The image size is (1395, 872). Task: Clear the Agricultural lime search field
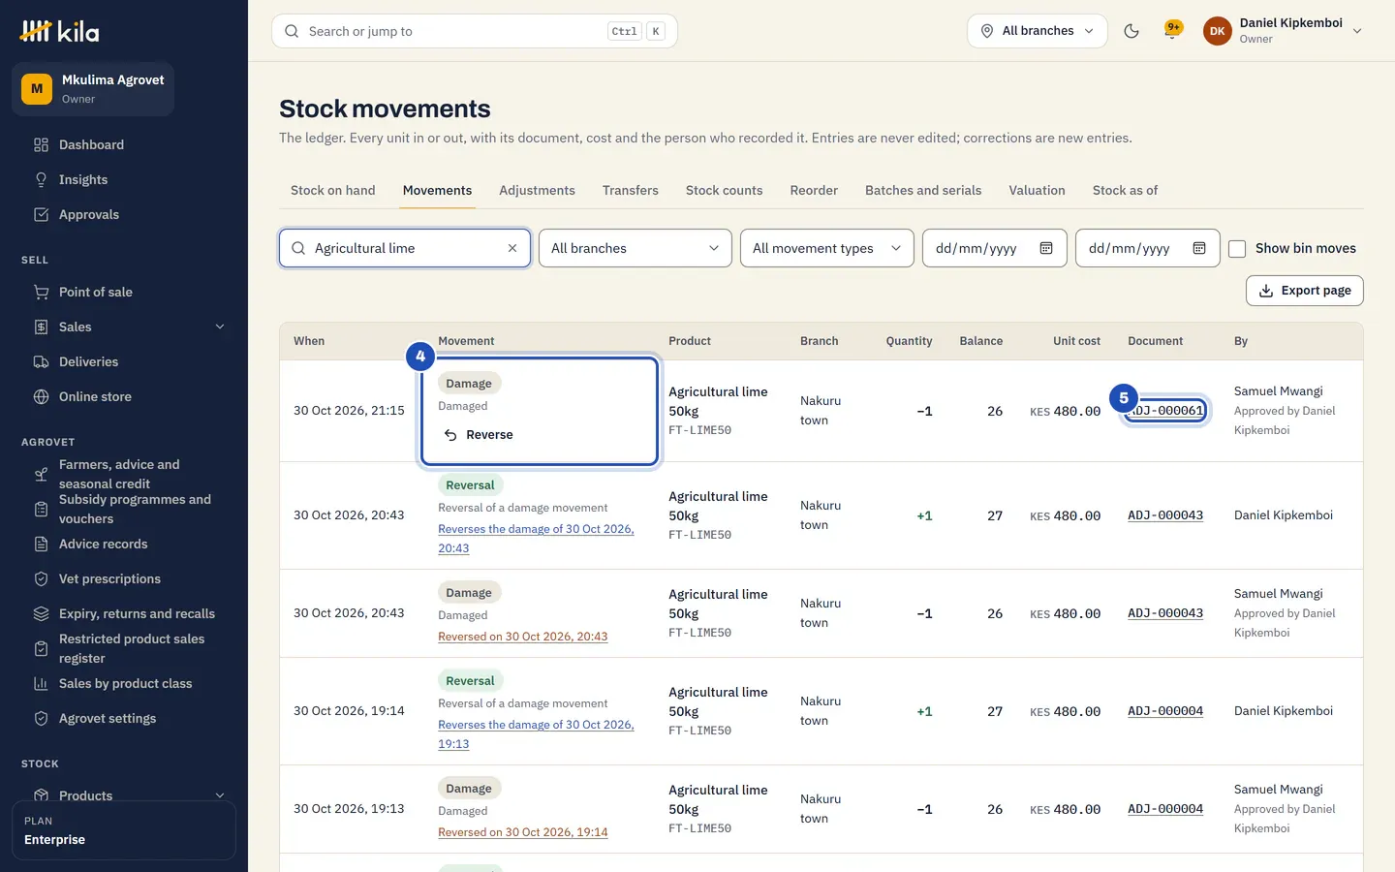(512, 248)
